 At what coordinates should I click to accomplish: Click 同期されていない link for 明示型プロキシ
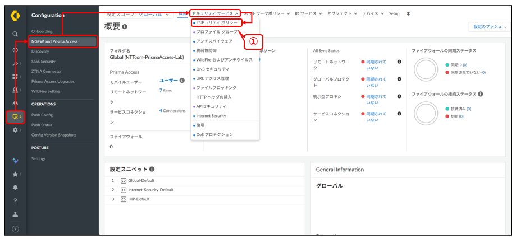(376, 99)
